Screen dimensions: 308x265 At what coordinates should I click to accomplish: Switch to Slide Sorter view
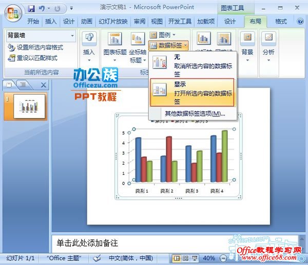click(185, 258)
